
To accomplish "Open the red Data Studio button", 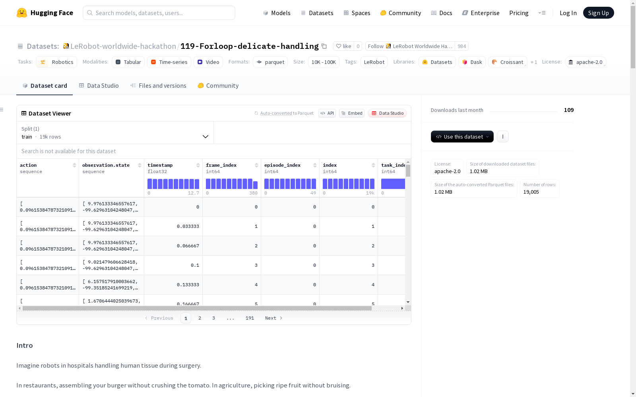I will click(387, 113).
